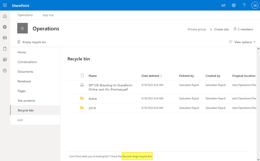The height and width of the screenshot is (161, 260).
Task: Open the My files page icon
Action: point(5,49)
